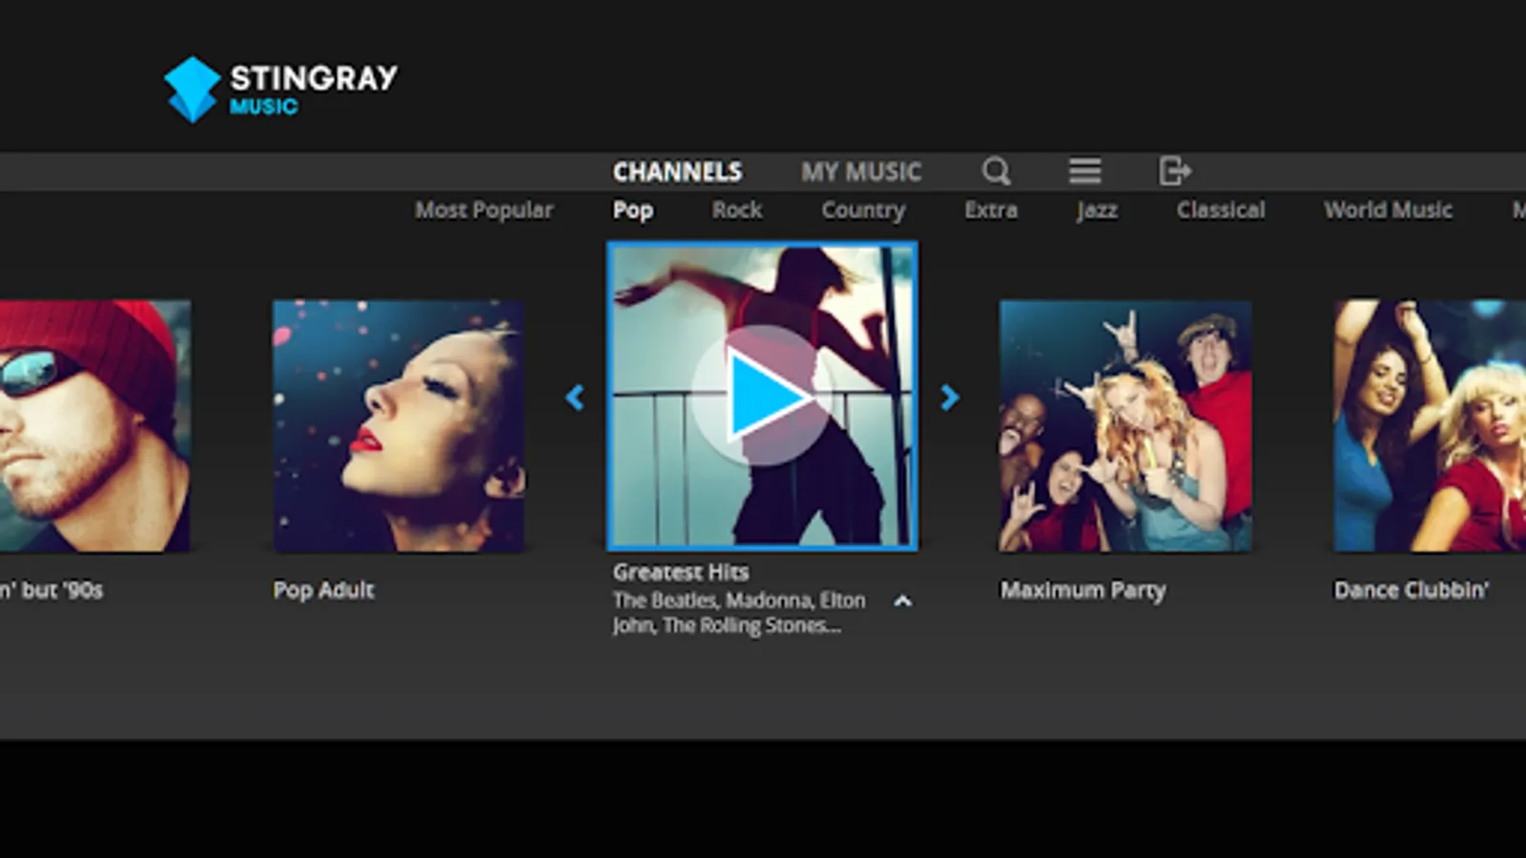This screenshot has height=858, width=1526.
Task: Select the Rock category
Action: (x=737, y=210)
